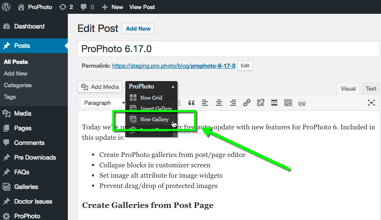Image resolution: width=381 pixels, height=220 pixels.
Task: Click the align left icon
Action: 205,103
